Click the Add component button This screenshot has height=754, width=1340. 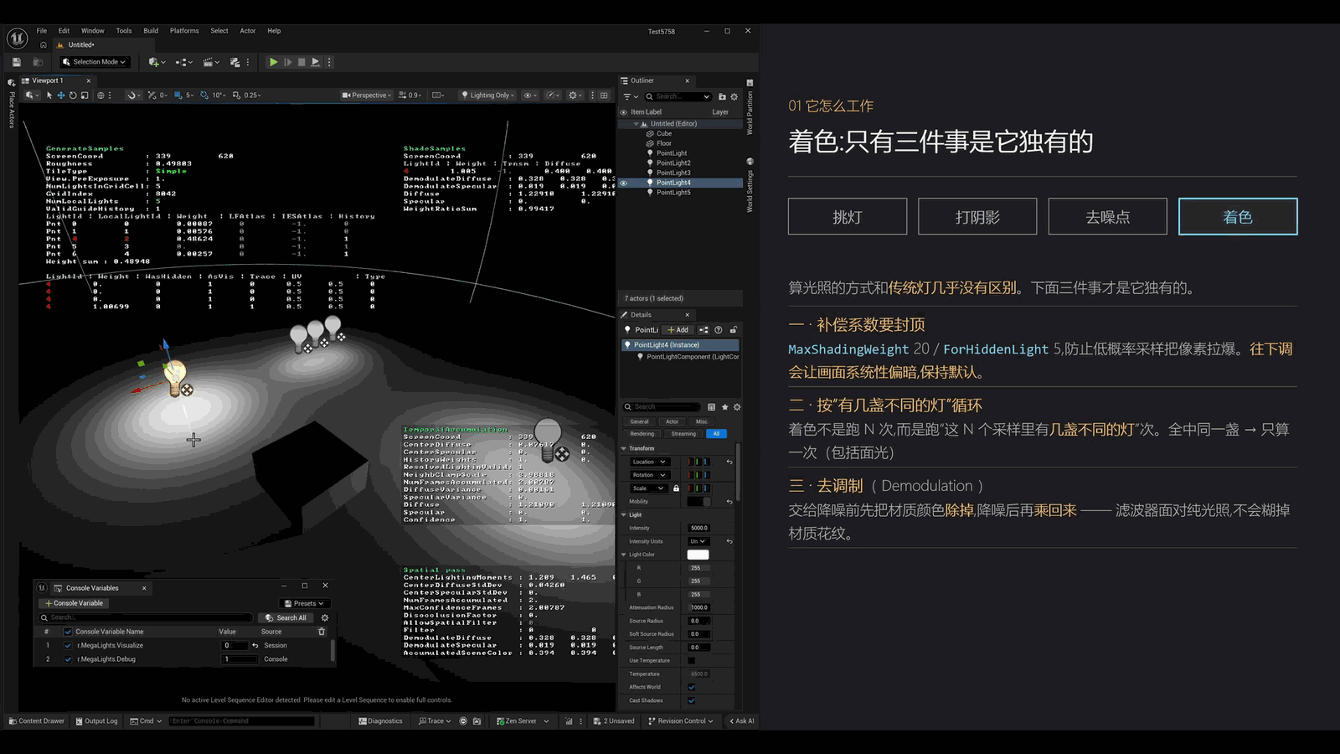[x=678, y=330]
